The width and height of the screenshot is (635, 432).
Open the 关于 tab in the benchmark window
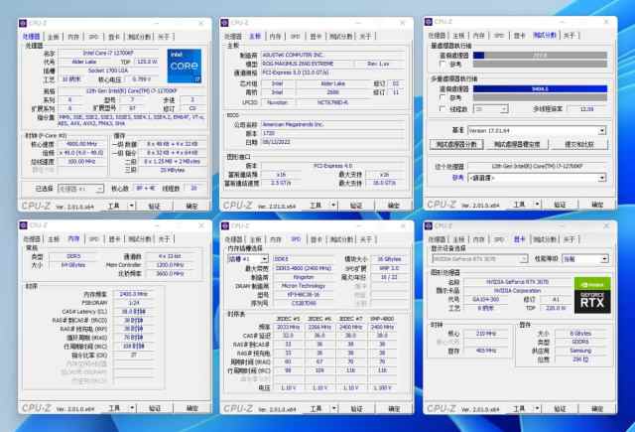(570, 36)
